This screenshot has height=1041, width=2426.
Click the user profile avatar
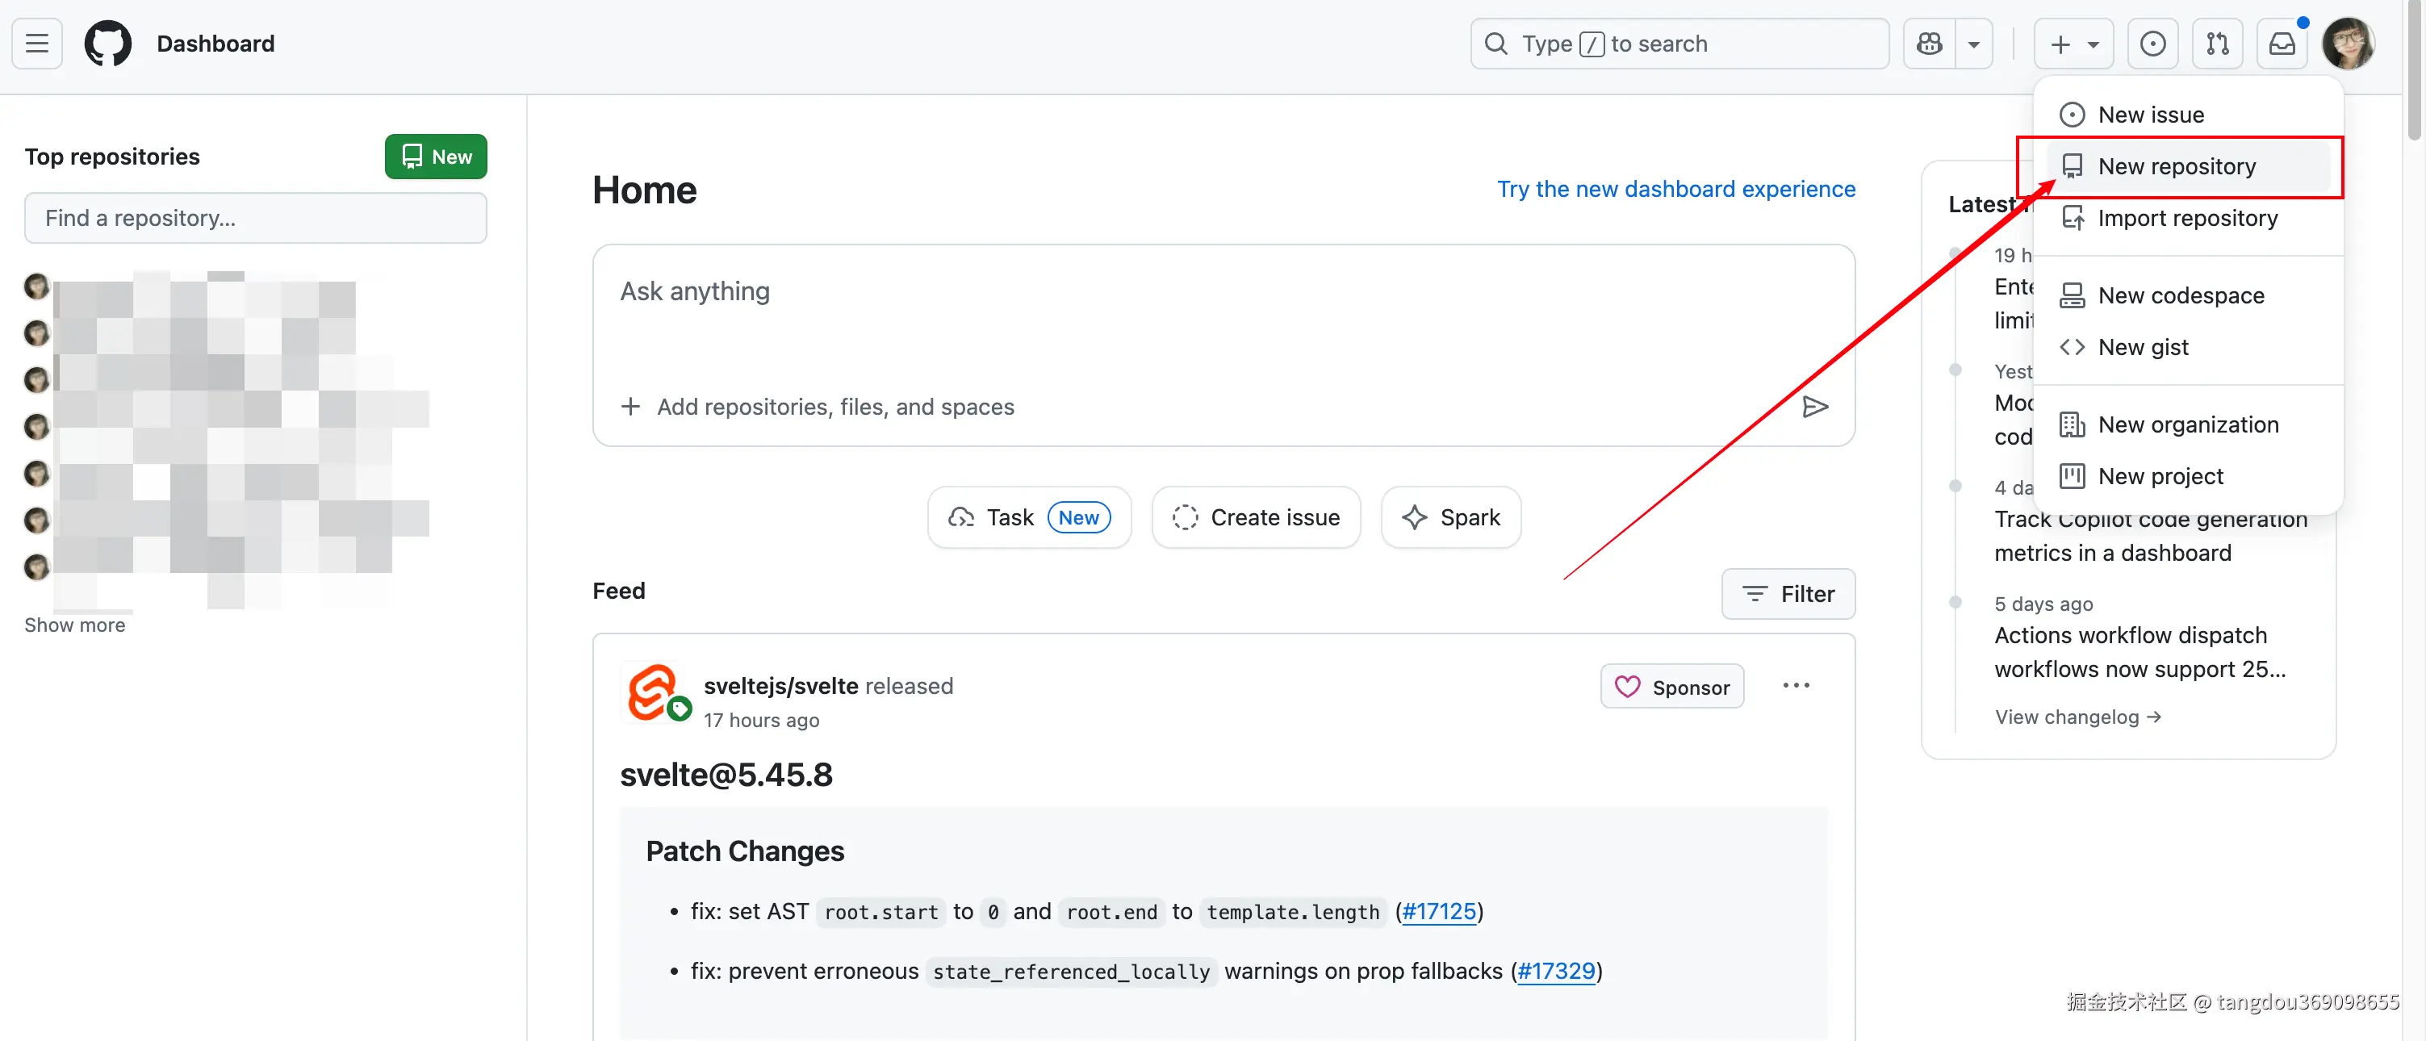point(2347,44)
